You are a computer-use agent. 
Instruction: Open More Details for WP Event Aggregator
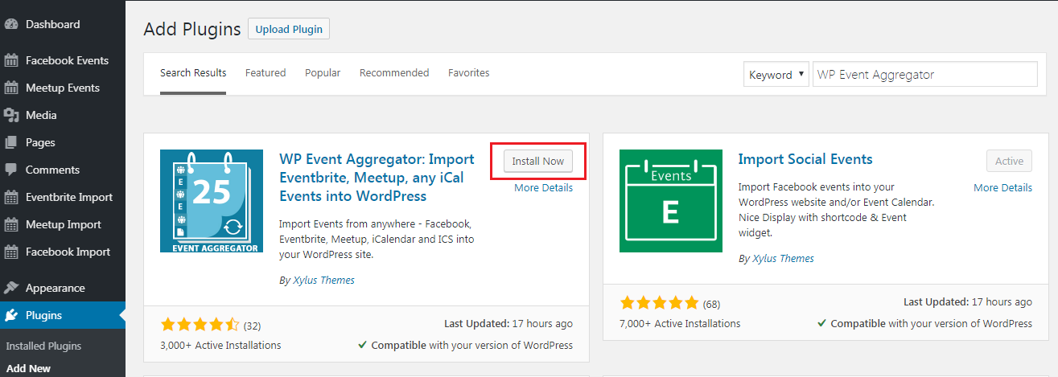click(544, 188)
